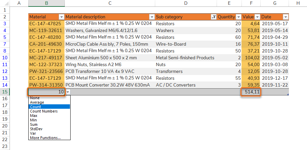The image size is (307, 150).
Task: Select column header C
Action: pos(109,3)
